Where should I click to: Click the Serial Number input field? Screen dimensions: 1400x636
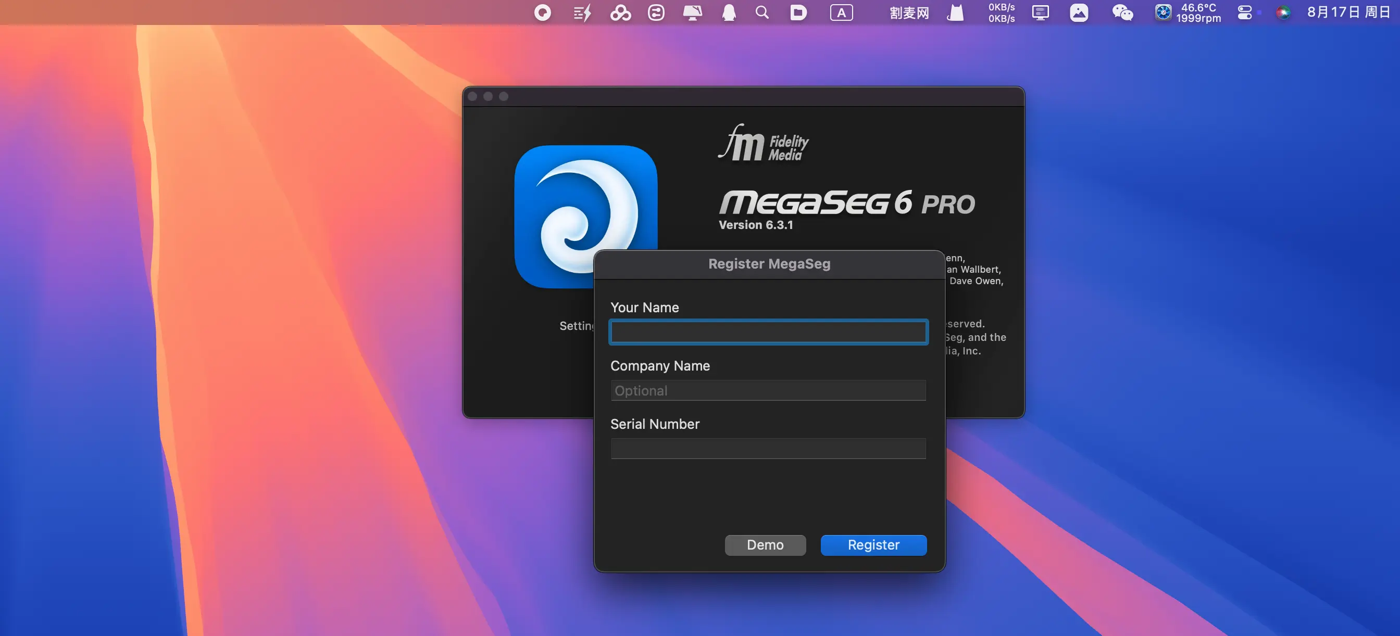click(768, 449)
